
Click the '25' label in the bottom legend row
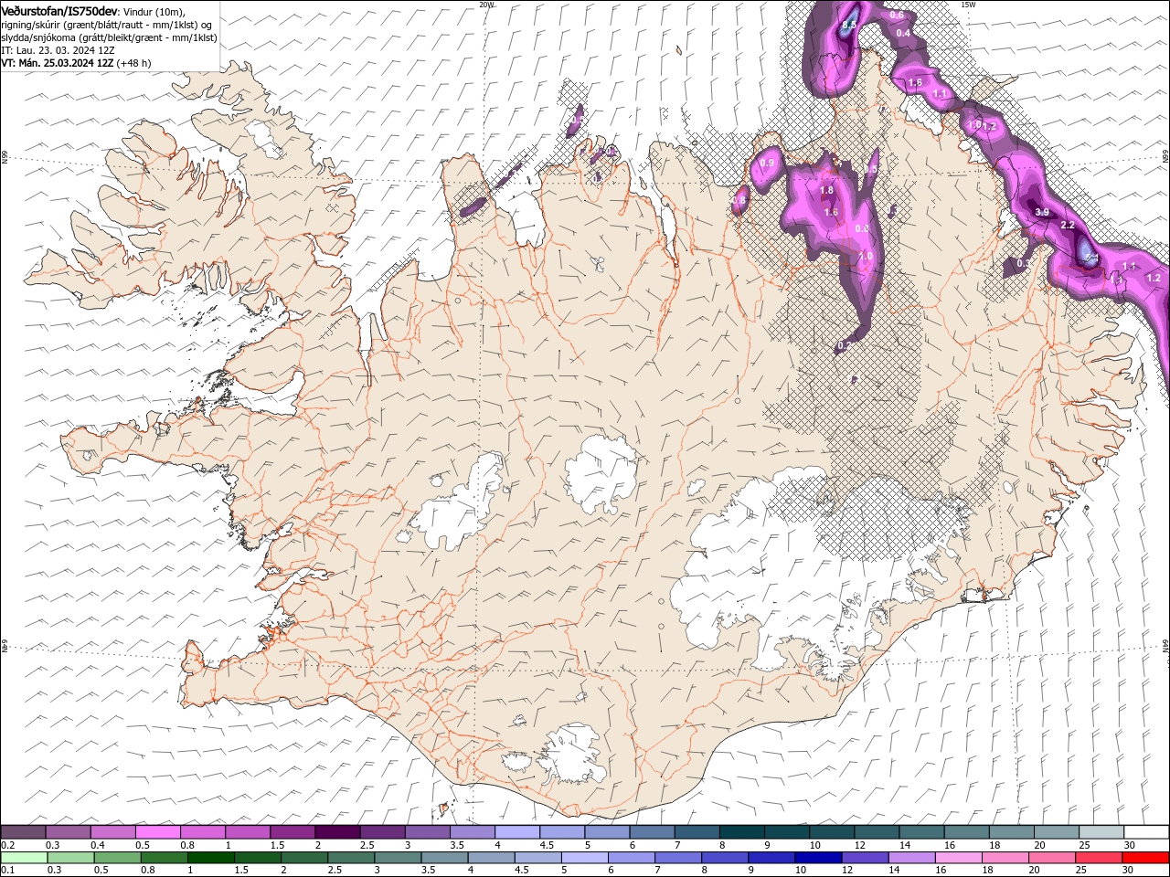[x=1080, y=871]
